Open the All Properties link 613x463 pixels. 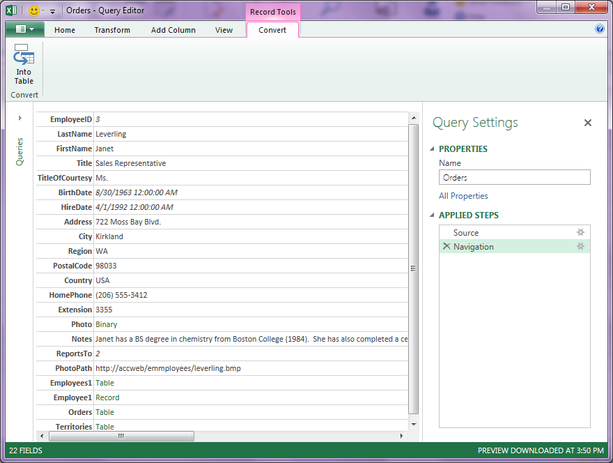point(463,196)
